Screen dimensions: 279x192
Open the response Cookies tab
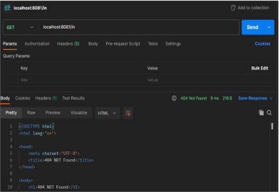click(x=23, y=98)
